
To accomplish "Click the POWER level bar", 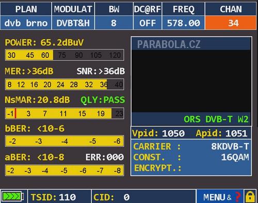I will [64, 55].
